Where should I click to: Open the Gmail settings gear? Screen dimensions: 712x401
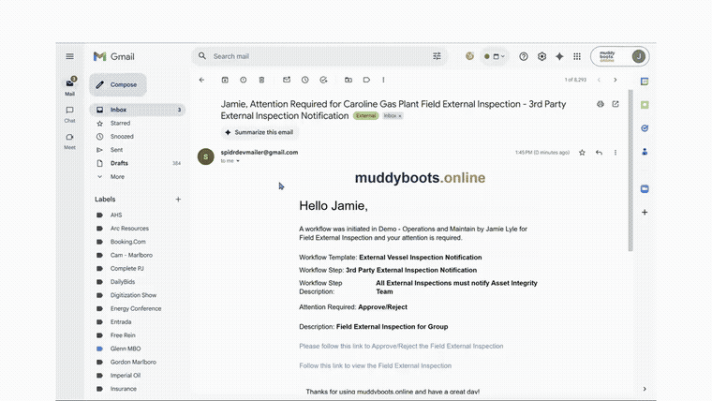pos(541,56)
